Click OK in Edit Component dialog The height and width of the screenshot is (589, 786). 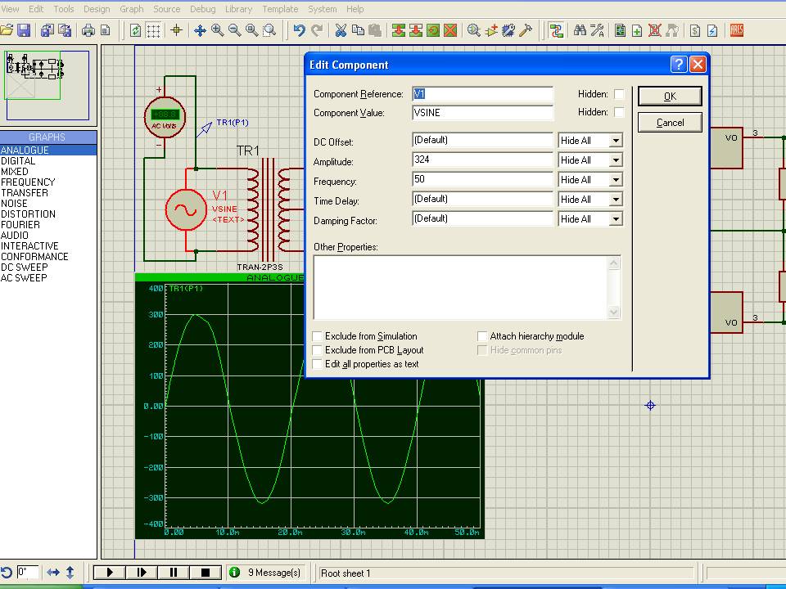tap(670, 97)
